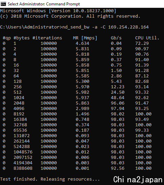Click the 'Test finished. Releasing resources...' line
Screen dimensions: 164x185
[x=50, y=179]
